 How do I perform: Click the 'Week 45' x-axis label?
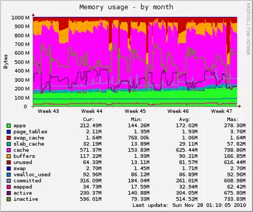pos(135,111)
